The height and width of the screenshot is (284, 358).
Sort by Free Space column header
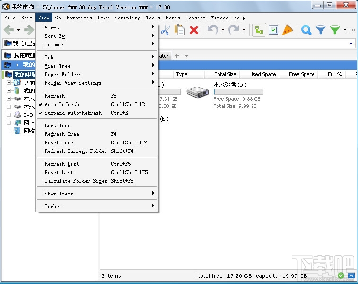point(298,74)
